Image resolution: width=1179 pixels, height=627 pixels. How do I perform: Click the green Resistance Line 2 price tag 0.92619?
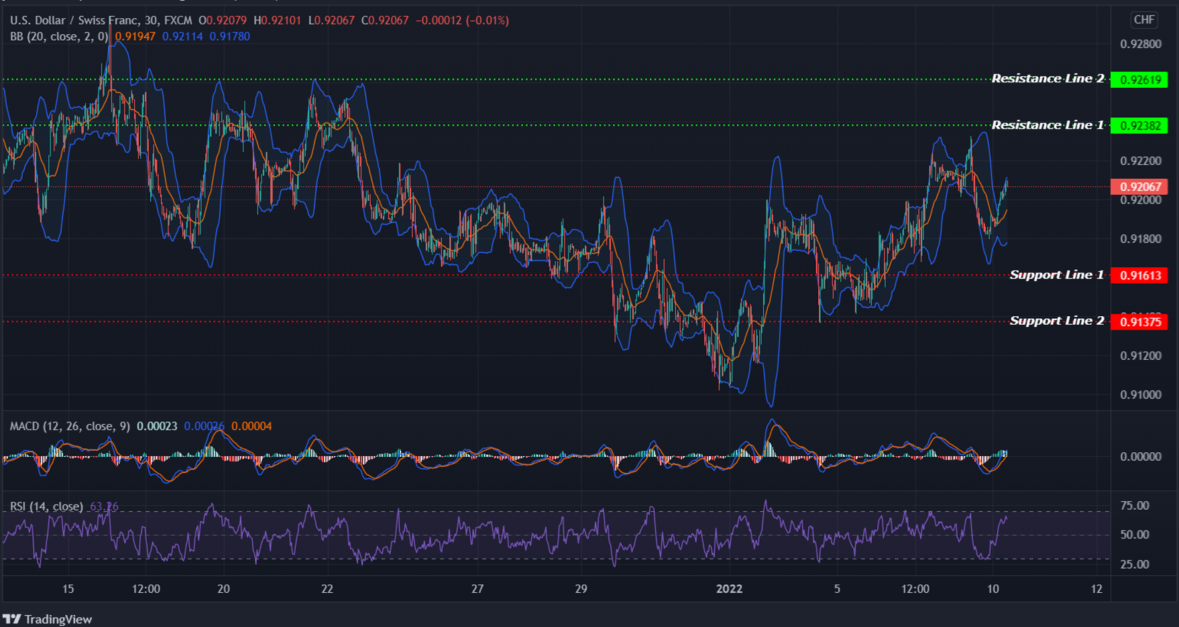click(1142, 80)
